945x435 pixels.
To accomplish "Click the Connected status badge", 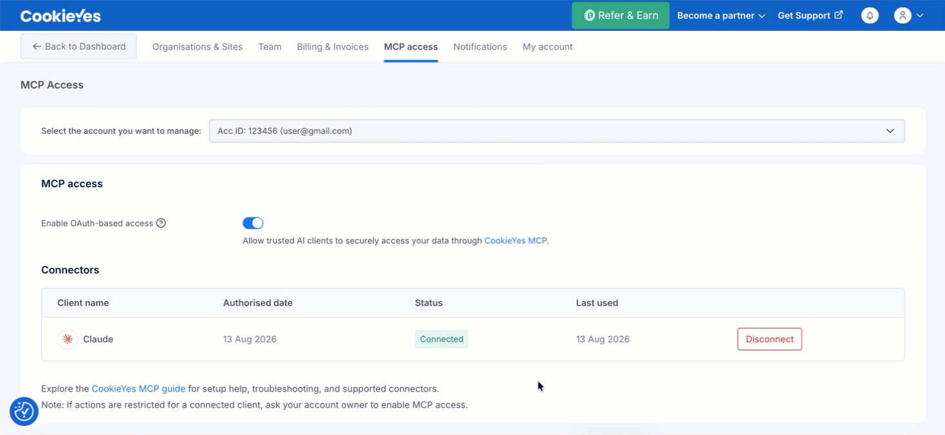I will pyautogui.click(x=442, y=339).
